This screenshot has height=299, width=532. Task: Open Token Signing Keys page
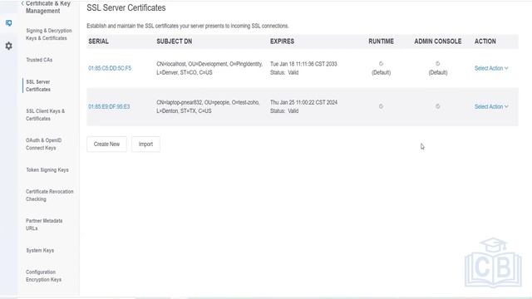tap(47, 169)
